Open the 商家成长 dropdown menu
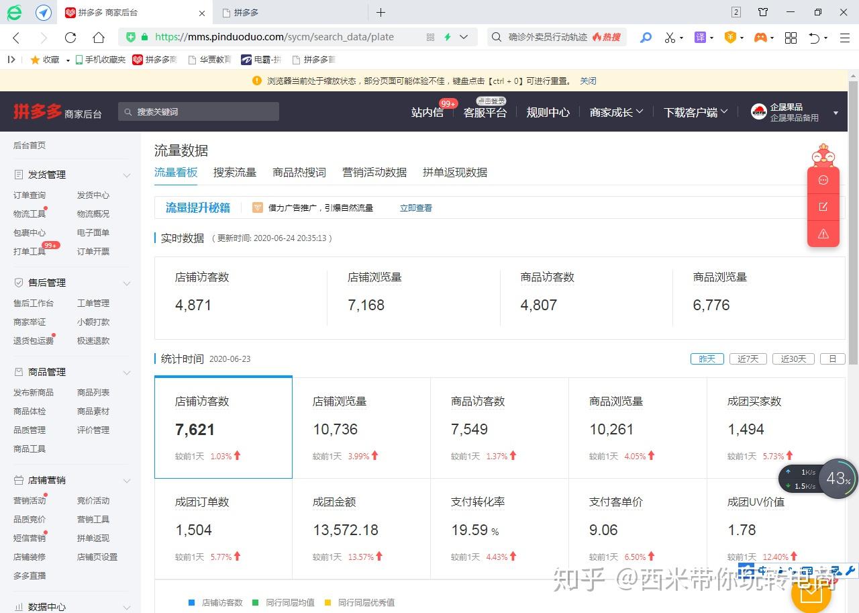Screen dimensions: 859x613 (x=616, y=112)
